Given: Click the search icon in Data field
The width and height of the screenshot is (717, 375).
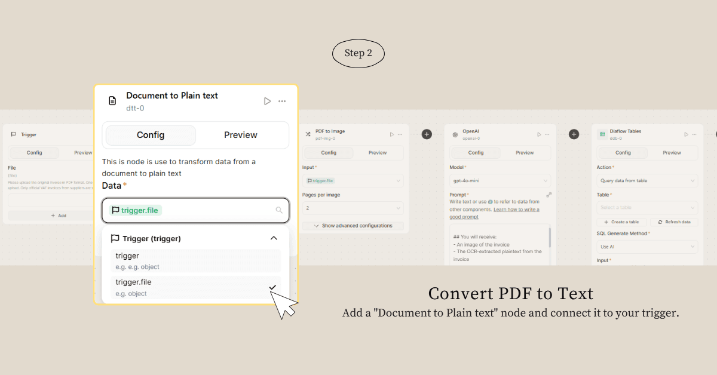Looking at the screenshot, I should point(279,210).
